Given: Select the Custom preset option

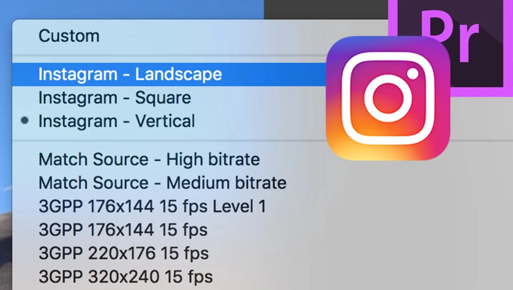Looking at the screenshot, I should pyautogui.click(x=69, y=35).
